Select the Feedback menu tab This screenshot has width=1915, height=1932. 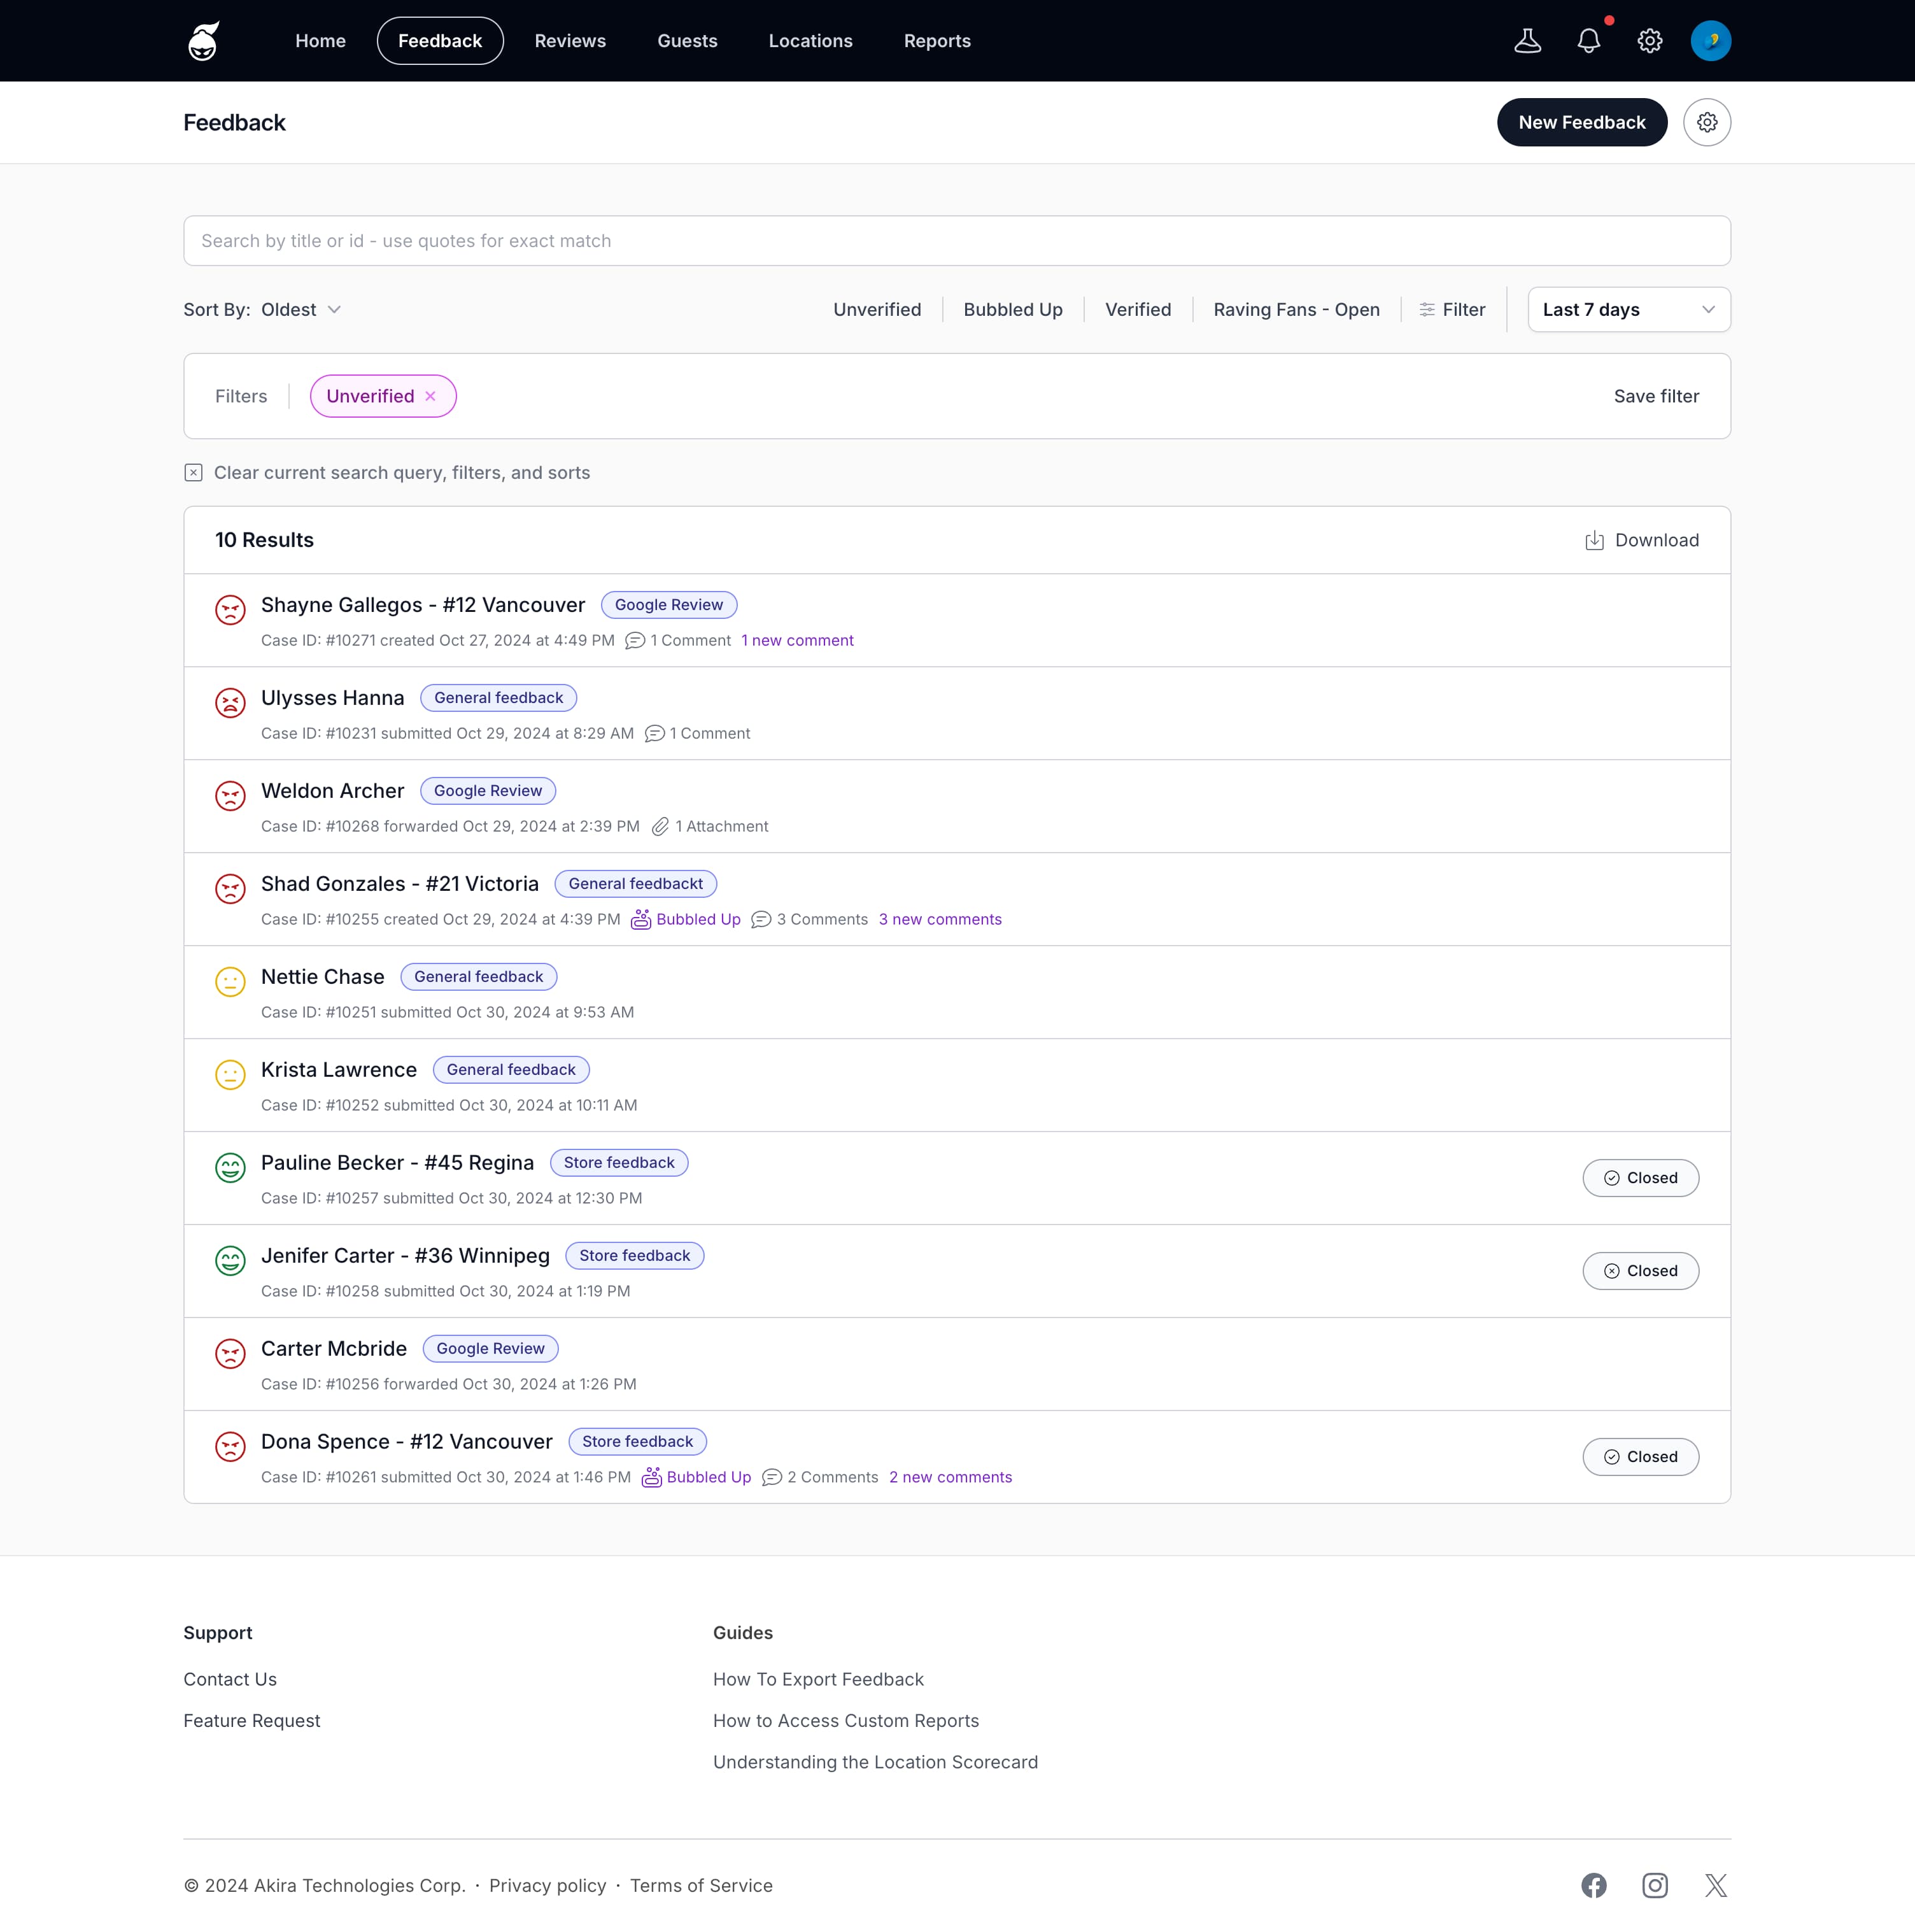click(x=439, y=40)
